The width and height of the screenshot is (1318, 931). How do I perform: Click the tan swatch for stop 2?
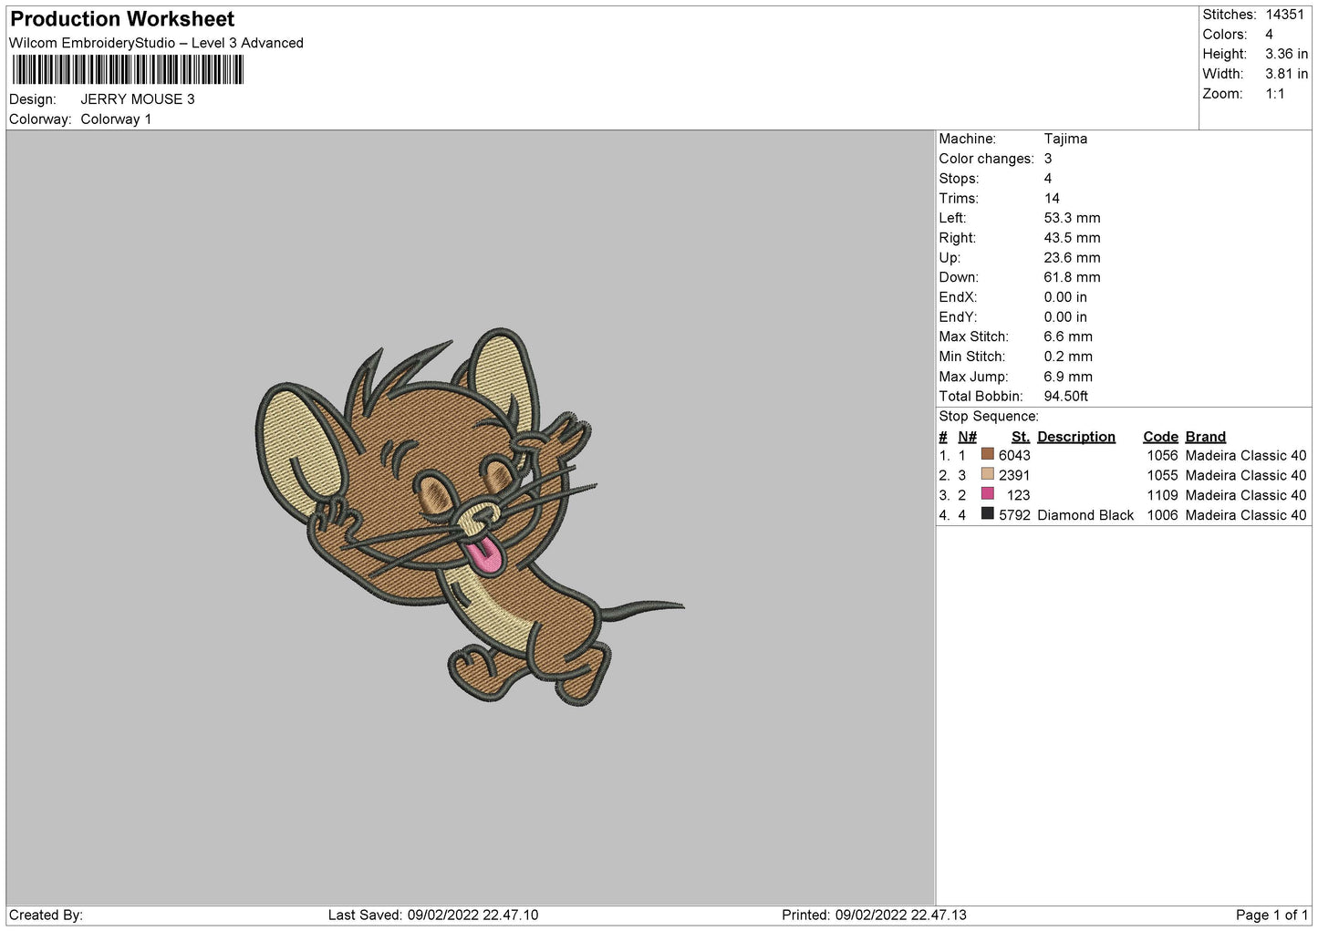[x=987, y=474]
